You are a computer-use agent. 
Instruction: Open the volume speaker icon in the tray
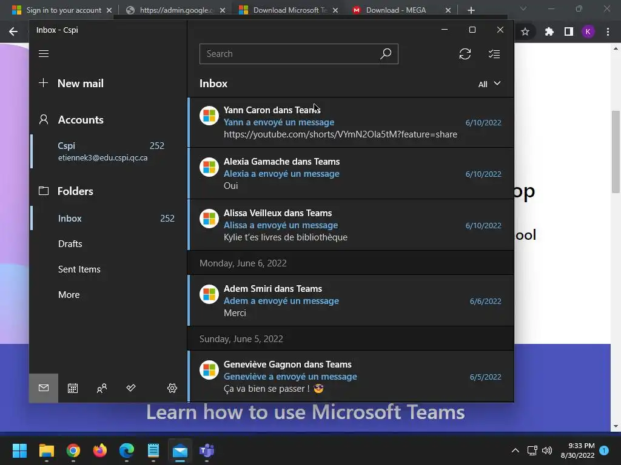point(546,450)
